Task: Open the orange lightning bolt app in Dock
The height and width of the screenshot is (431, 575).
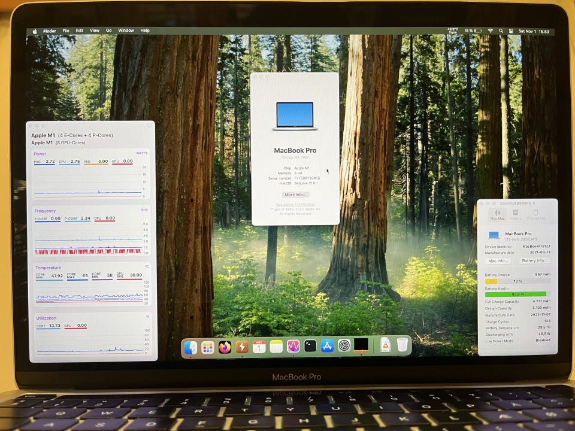Action: coord(242,347)
